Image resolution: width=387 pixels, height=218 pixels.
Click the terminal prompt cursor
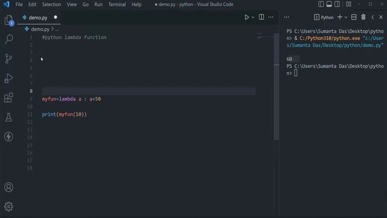tap(296, 73)
